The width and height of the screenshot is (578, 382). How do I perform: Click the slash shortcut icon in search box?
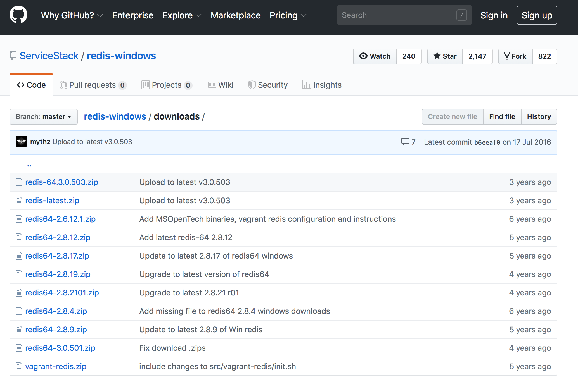coord(461,15)
